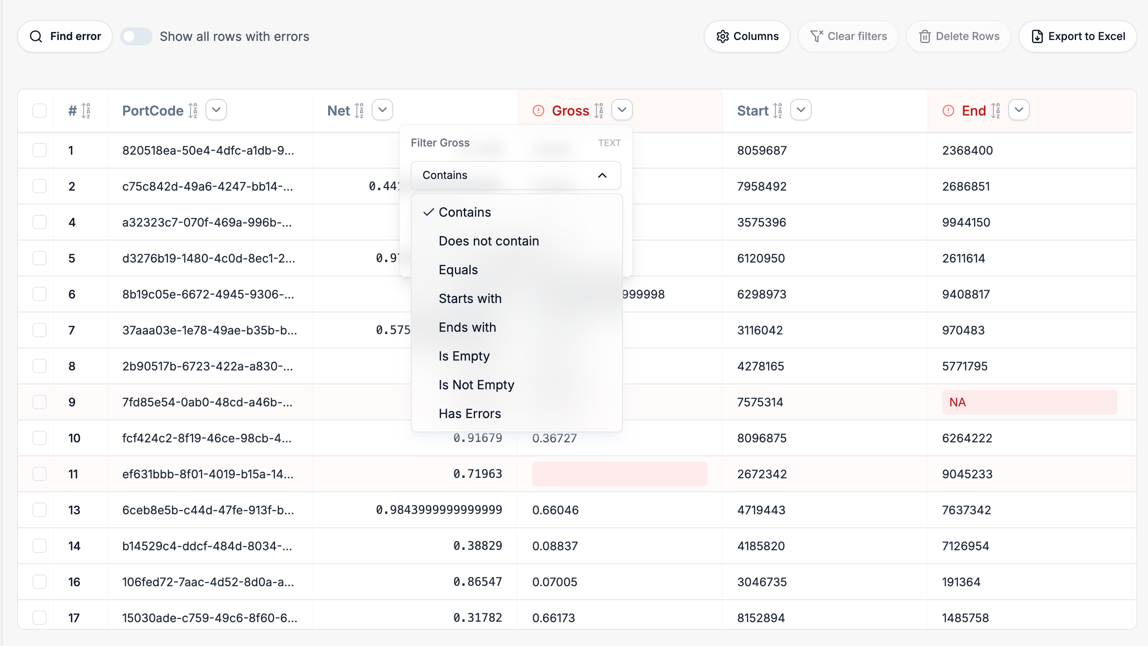Image resolution: width=1148 pixels, height=646 pixels.
Task: Click the Export to Excel button
Action: pos(1078,36)
